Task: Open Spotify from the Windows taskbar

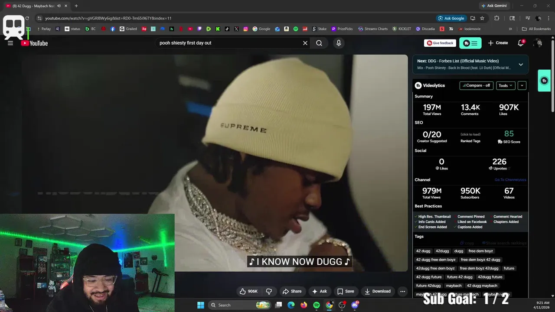Action: tap(317, 305)
